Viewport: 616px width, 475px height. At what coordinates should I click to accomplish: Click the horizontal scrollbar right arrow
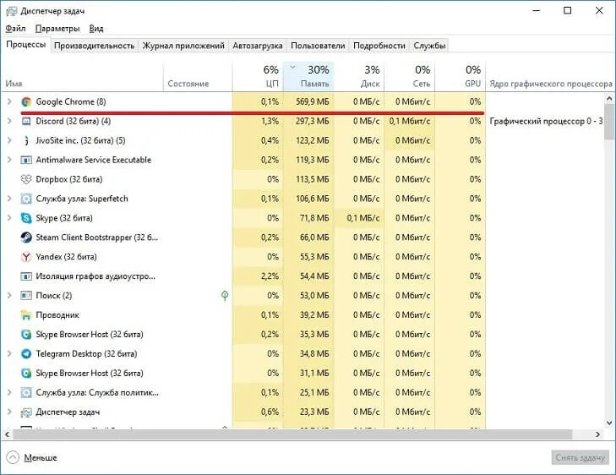[x=598, y=434]
